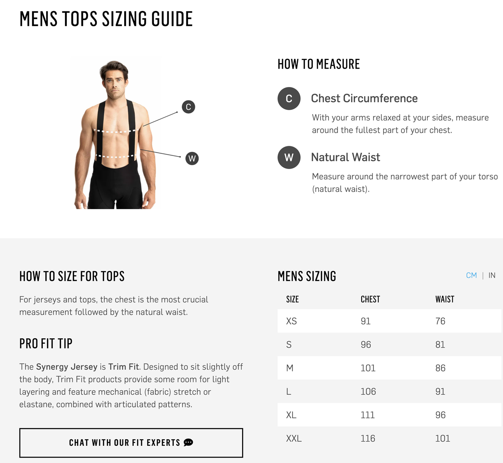Image resolution: width=503 pixels, height=463 pixels.
Task: Click the CHEST column header
Action: click(370, 299)
